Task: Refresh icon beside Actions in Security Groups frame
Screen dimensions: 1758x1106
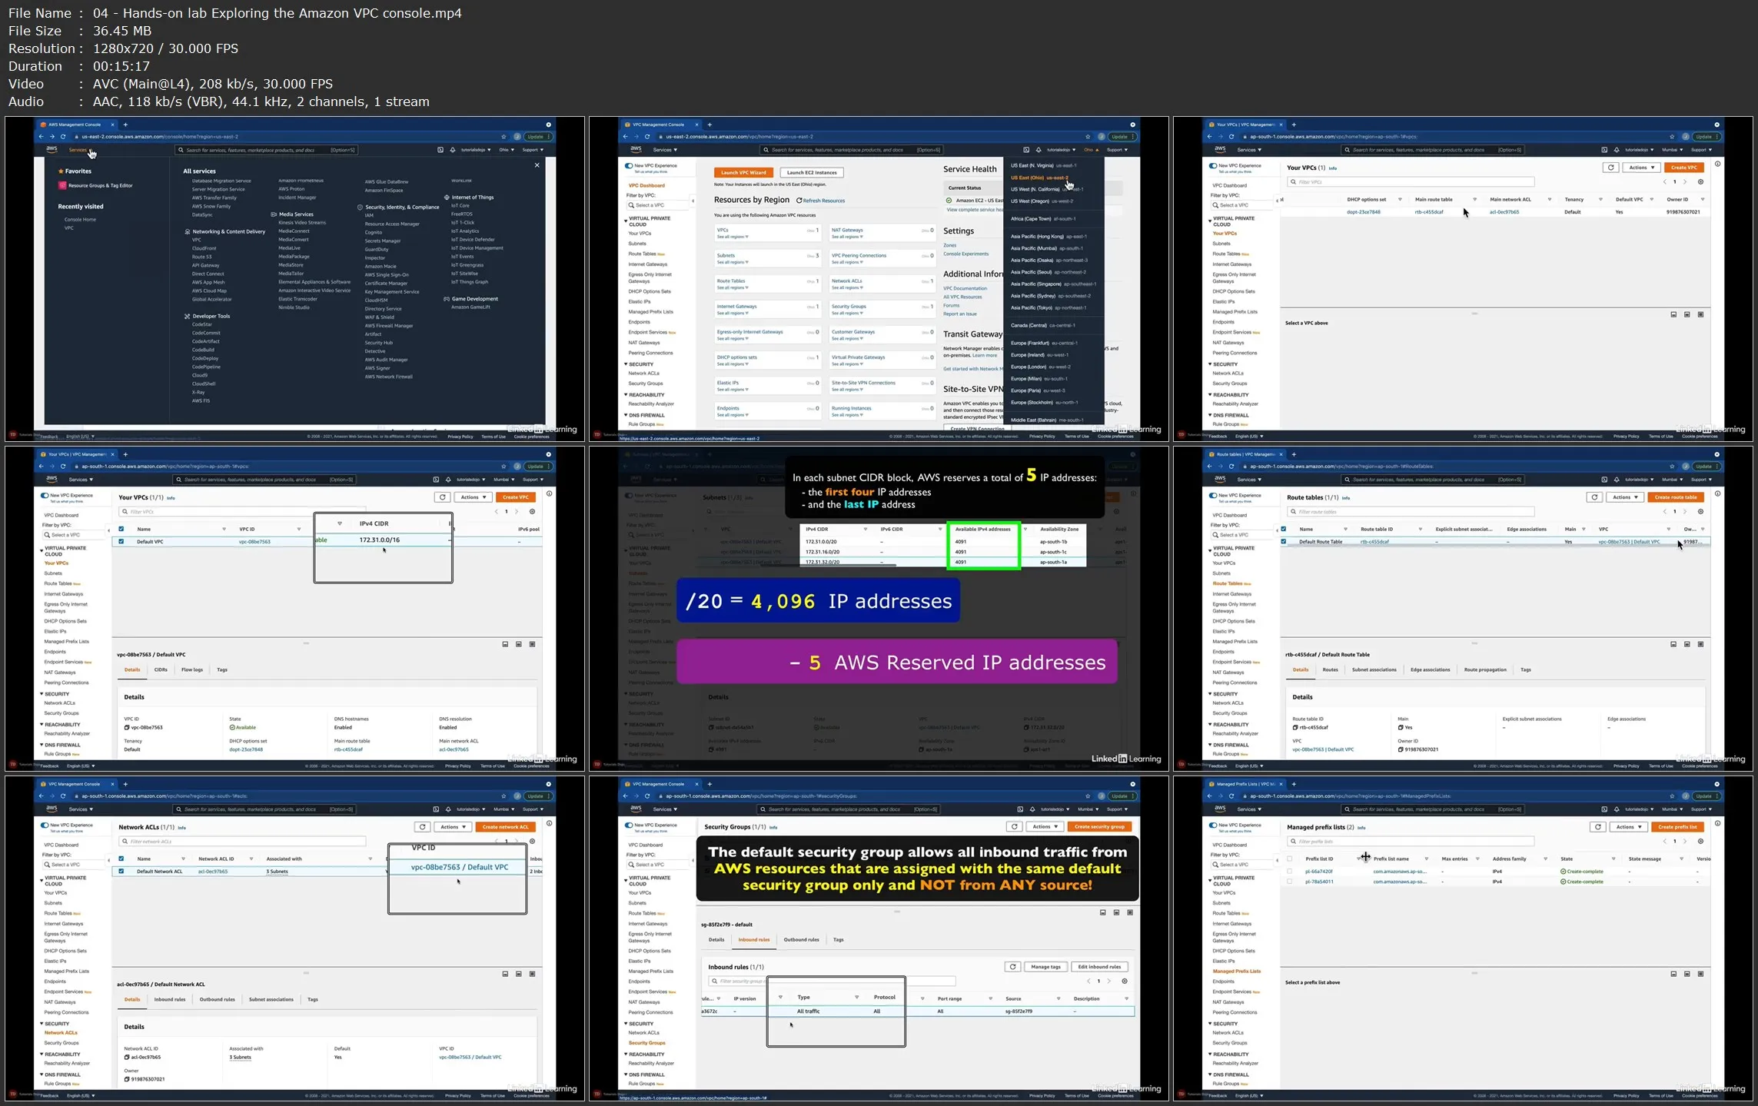Action: pos(1015,827)
